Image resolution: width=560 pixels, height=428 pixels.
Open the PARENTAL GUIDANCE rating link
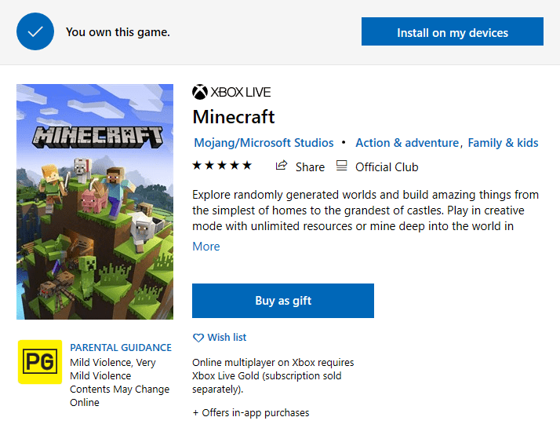pyautogui.click(x=121, y=348)
